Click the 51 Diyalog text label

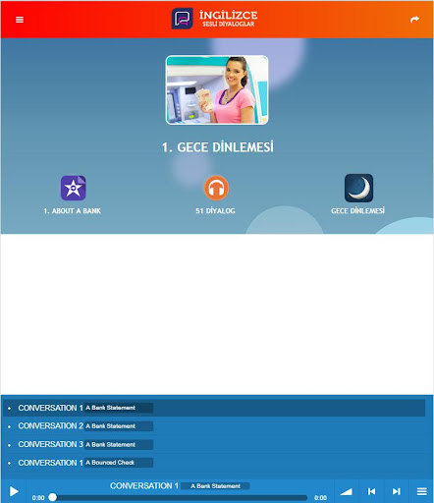(x=215, y=211)
